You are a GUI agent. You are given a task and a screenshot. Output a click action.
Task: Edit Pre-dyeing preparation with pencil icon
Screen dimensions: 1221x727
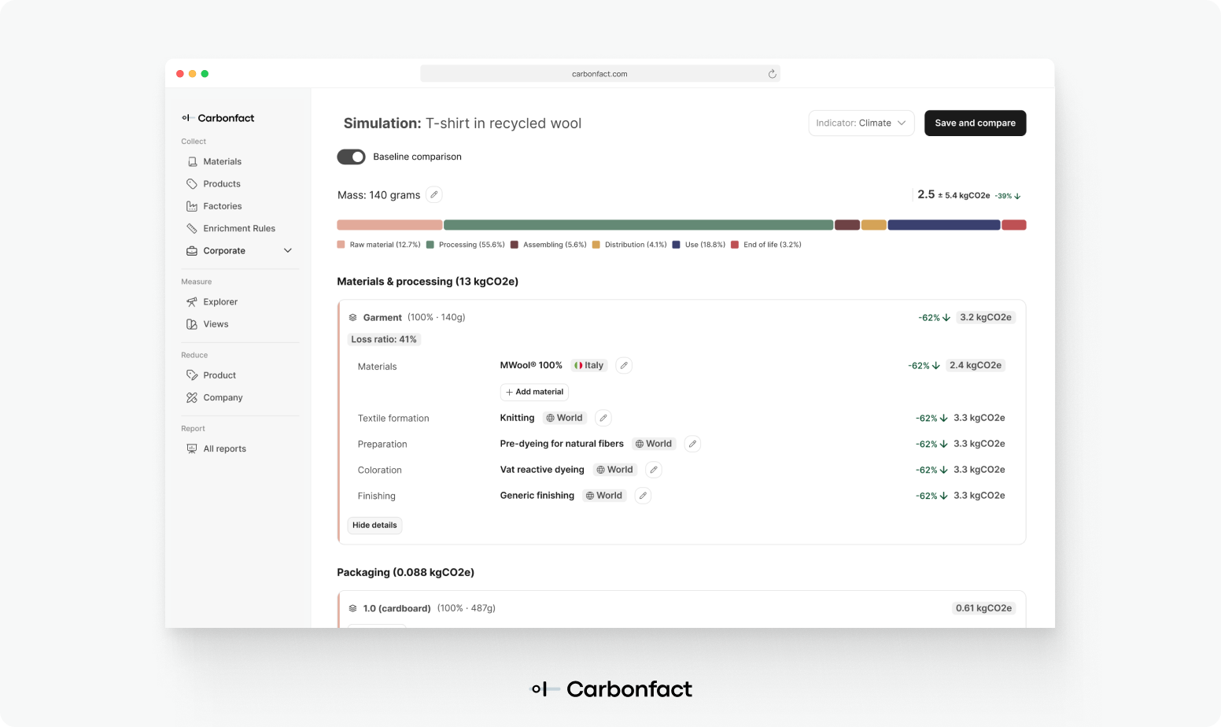pyautogui.click(x=692, y=444)
